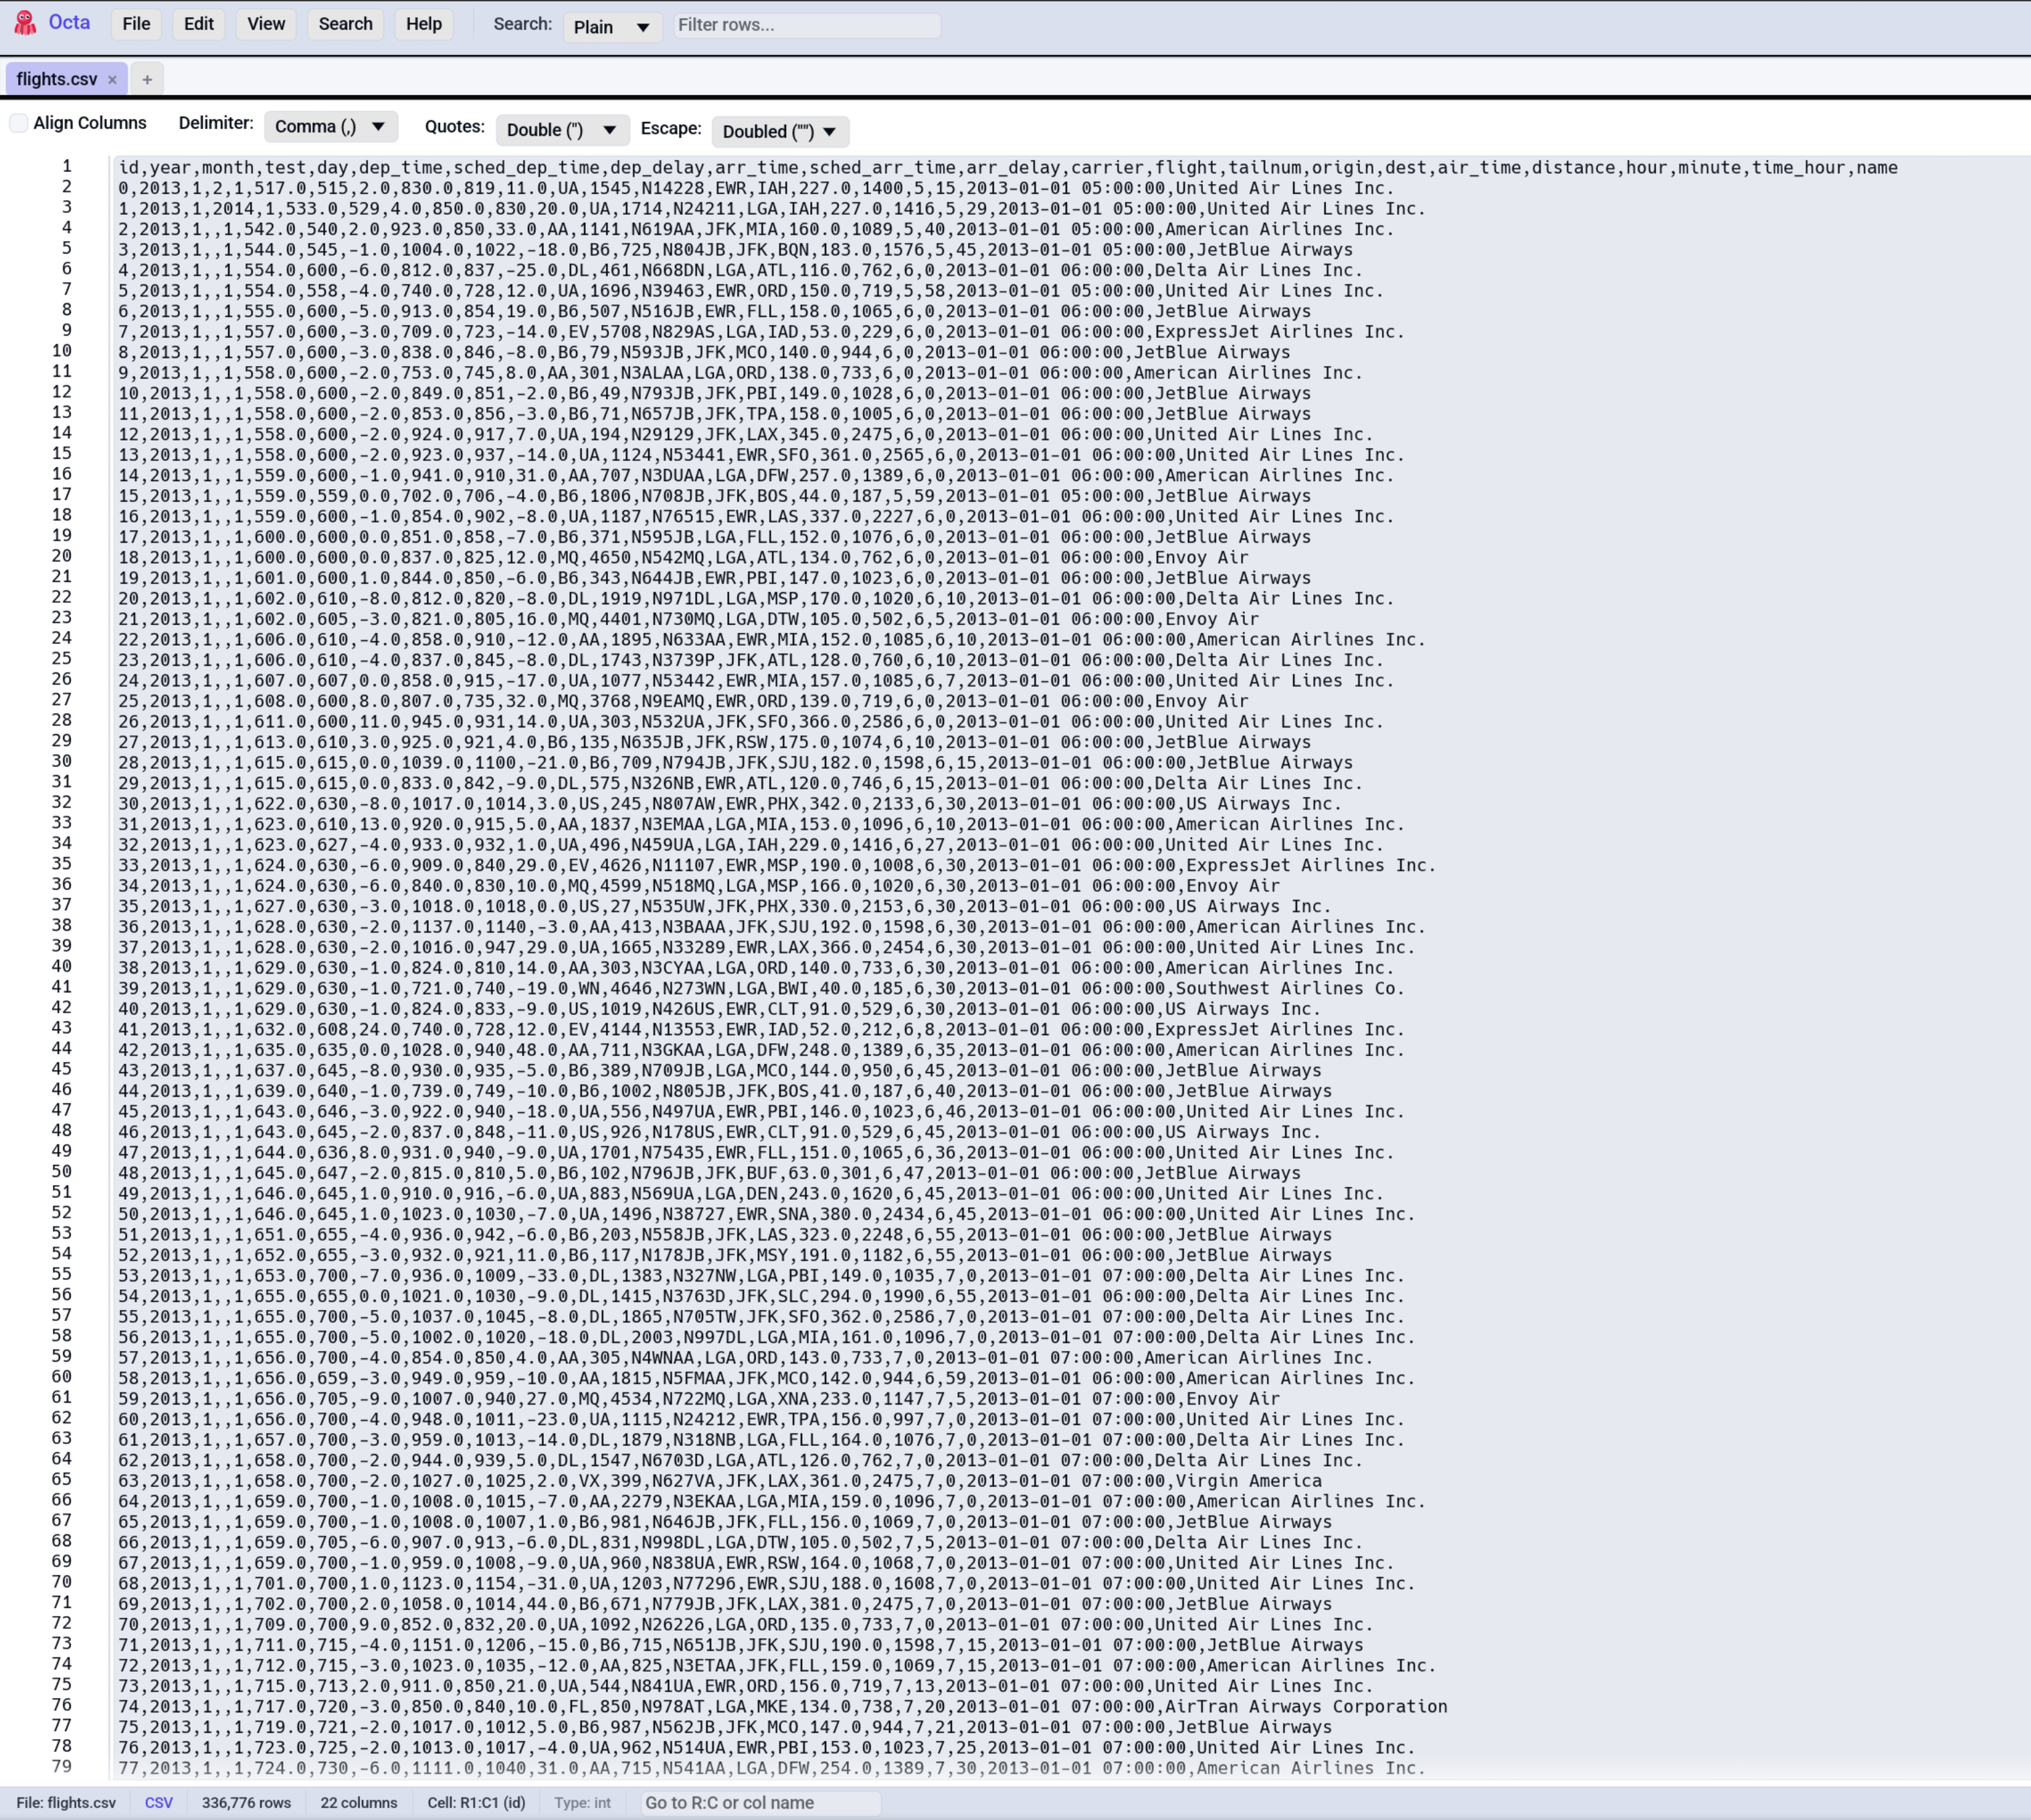
Task: Click the Delimiter: label
Action: [216, 123]
